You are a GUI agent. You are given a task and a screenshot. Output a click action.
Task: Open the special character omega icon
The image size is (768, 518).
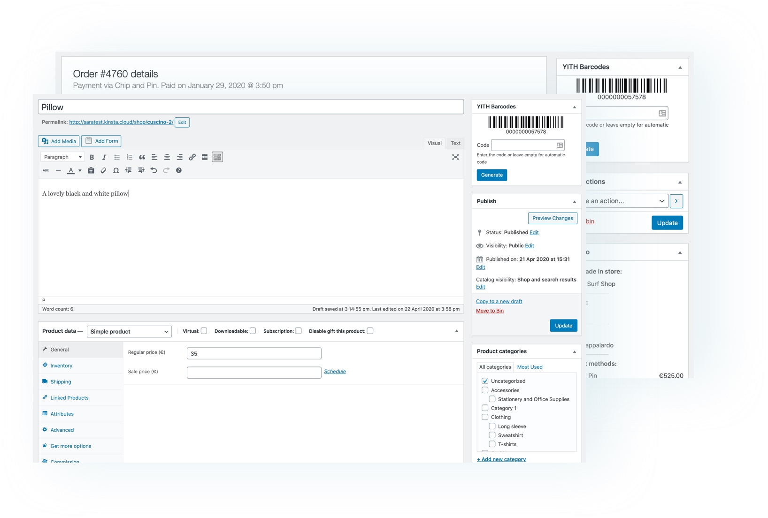tap(116, 170)
